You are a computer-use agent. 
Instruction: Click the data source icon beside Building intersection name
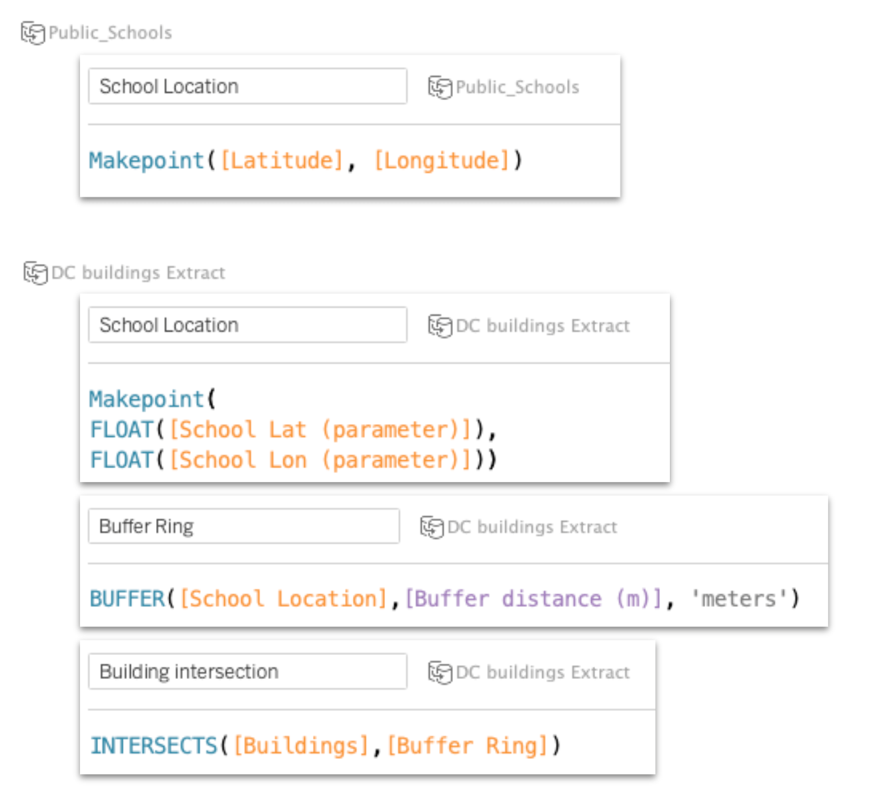pos(440,672)
